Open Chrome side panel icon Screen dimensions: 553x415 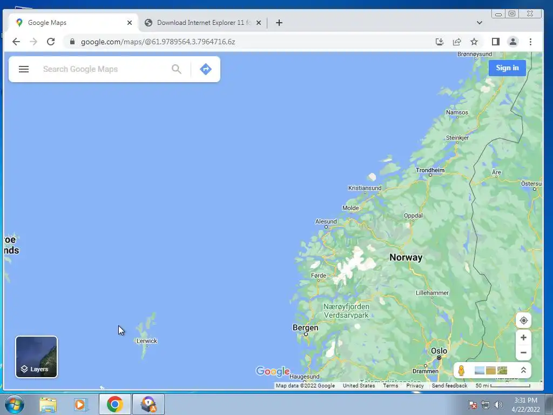(x=496, y=42)
